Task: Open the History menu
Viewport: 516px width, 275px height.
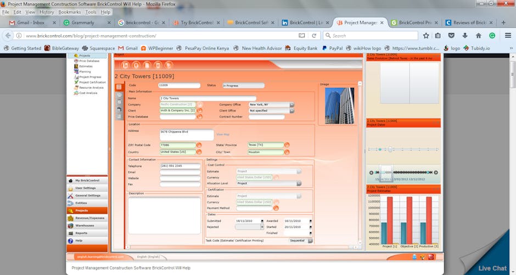Action: (x=47, y=12)
